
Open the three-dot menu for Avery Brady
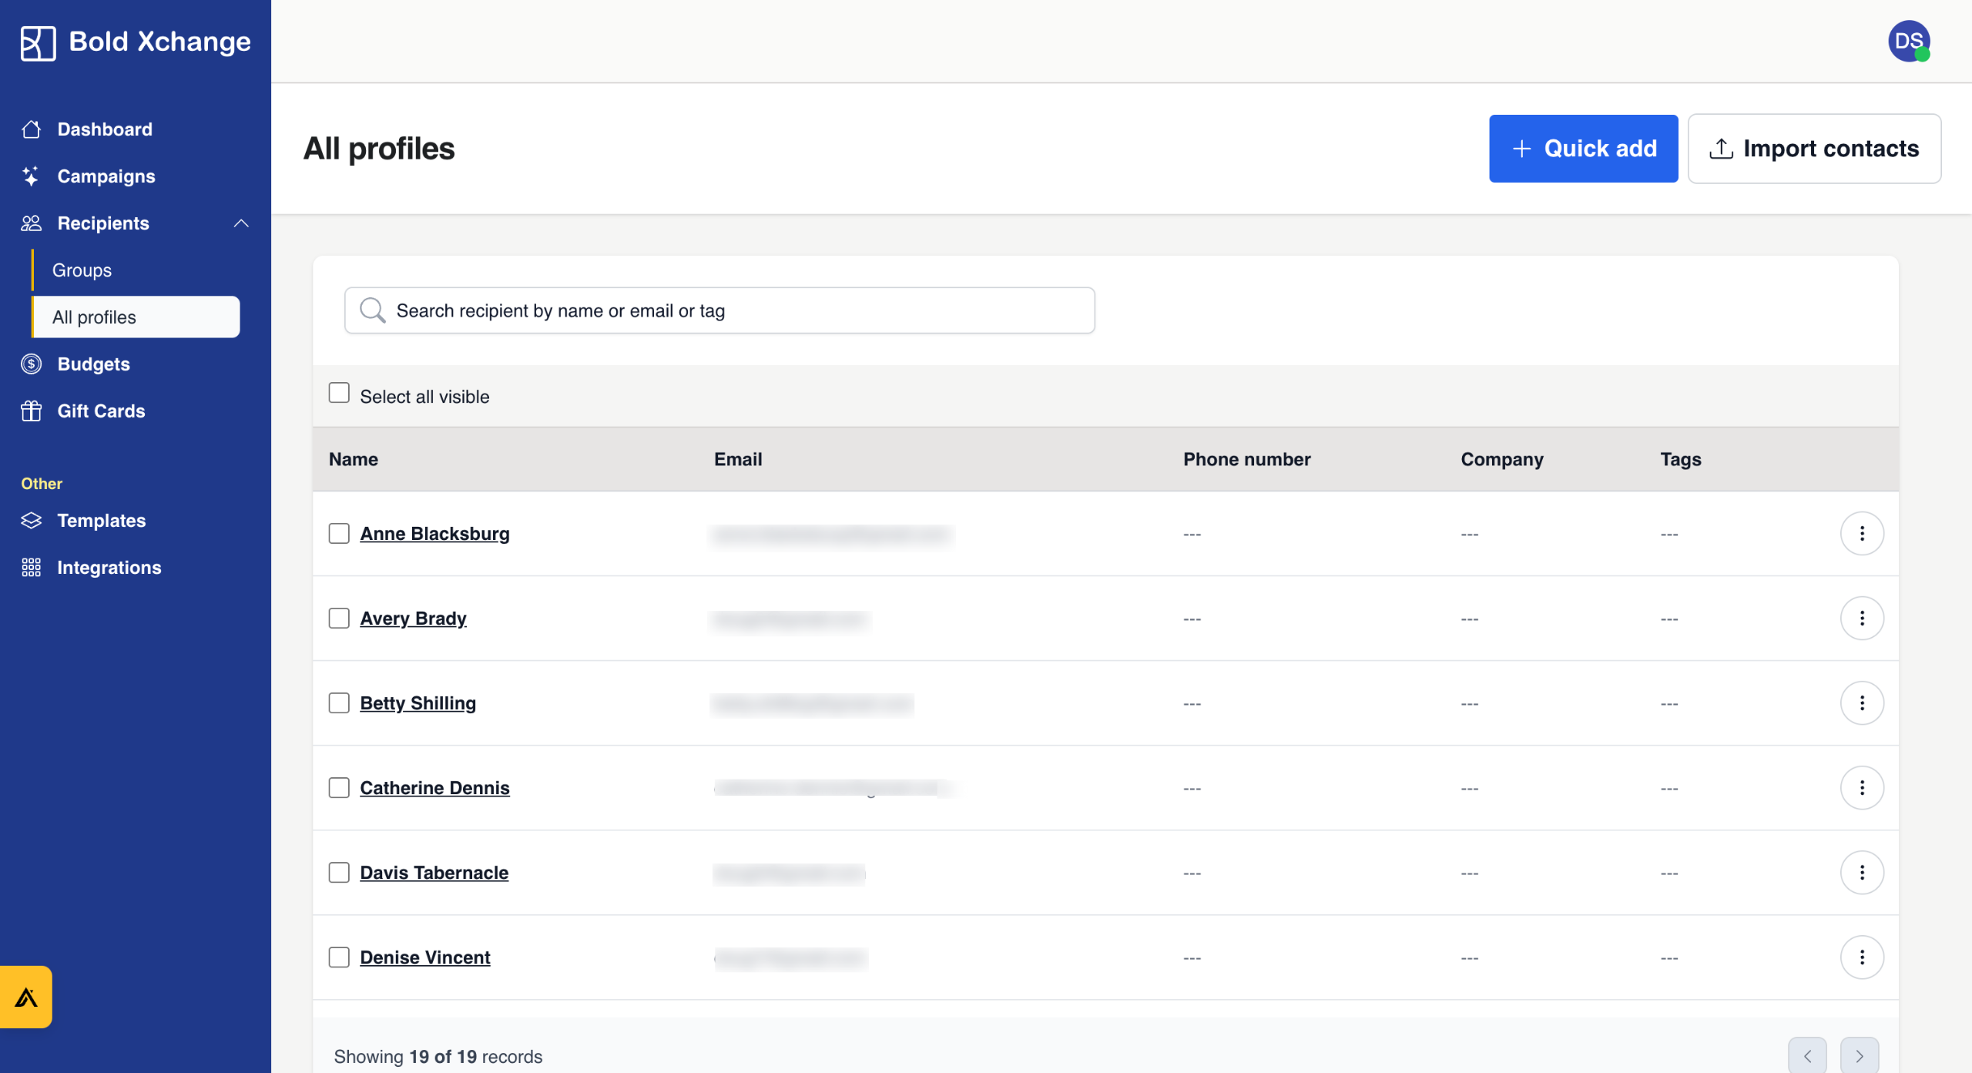[x=1861, y=618]
